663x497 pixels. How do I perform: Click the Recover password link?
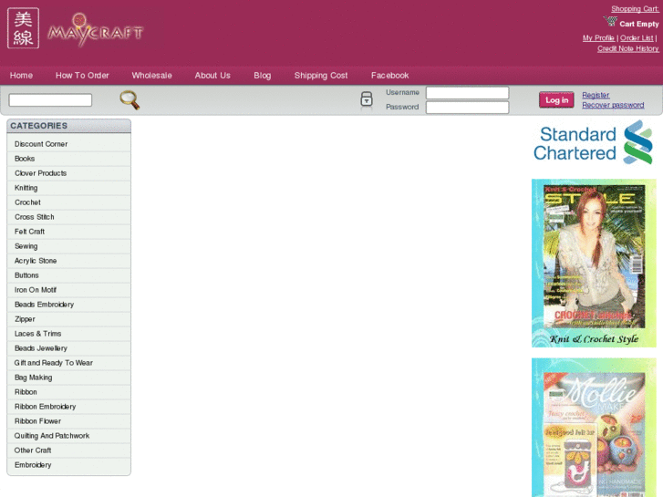click(x=613, y=105)
